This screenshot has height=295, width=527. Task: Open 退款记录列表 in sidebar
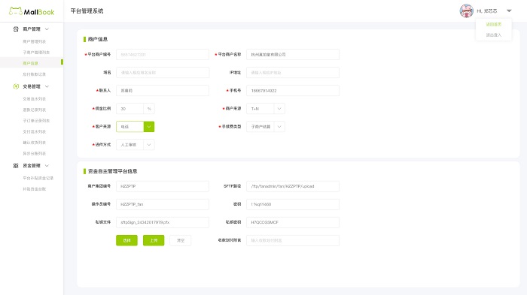pos(35,110)
